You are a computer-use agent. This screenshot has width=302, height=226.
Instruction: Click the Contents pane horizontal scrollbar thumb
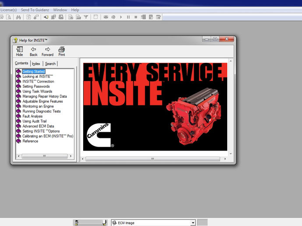pos(45,156)
